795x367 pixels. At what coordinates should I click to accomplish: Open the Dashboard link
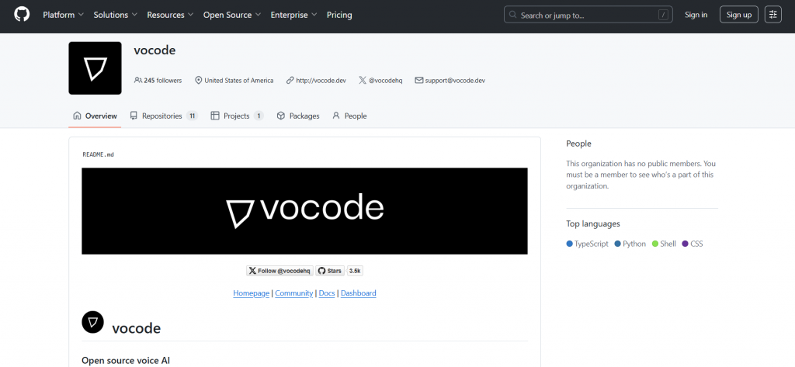tap(359, 293)
